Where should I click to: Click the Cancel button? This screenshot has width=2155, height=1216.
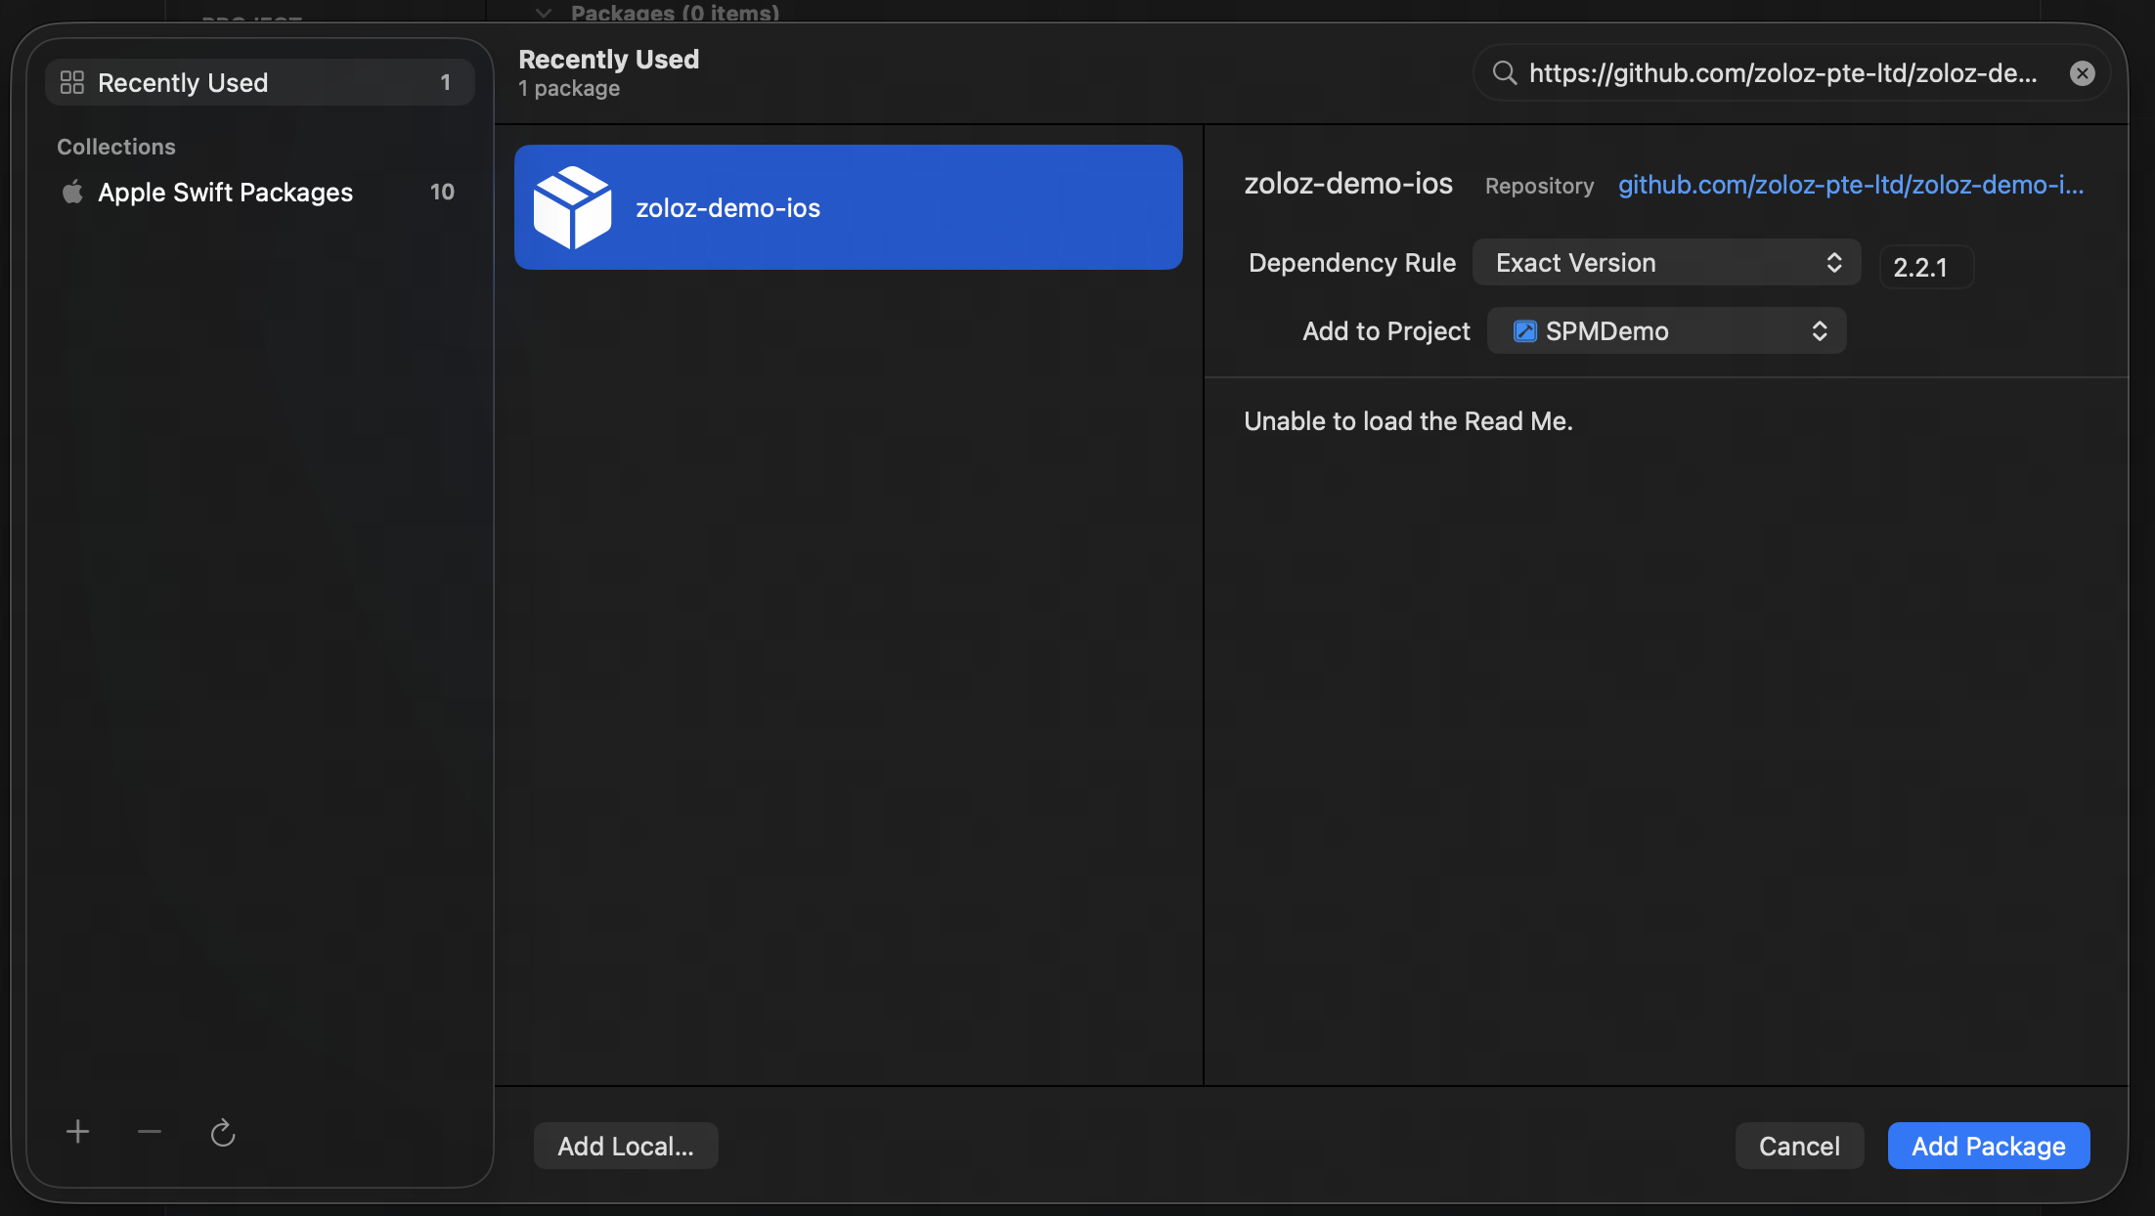tap(1799, 1146)
